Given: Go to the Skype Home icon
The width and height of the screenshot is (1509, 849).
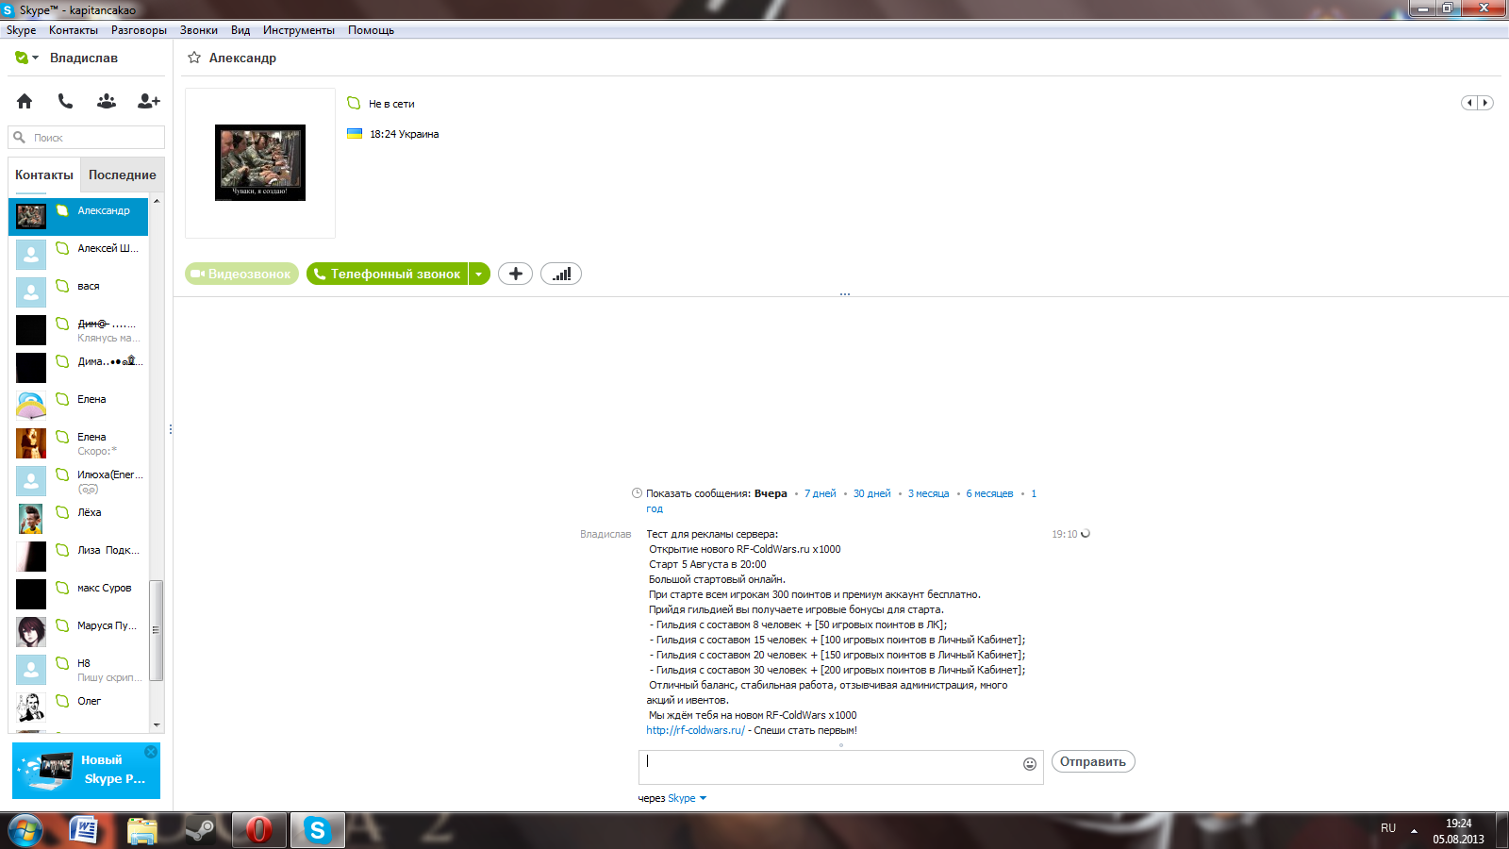Looking at the screenshot, I should (25, 101).
